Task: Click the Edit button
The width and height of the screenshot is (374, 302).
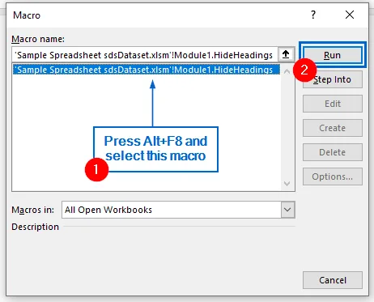Action: click(x=333, y=104)
